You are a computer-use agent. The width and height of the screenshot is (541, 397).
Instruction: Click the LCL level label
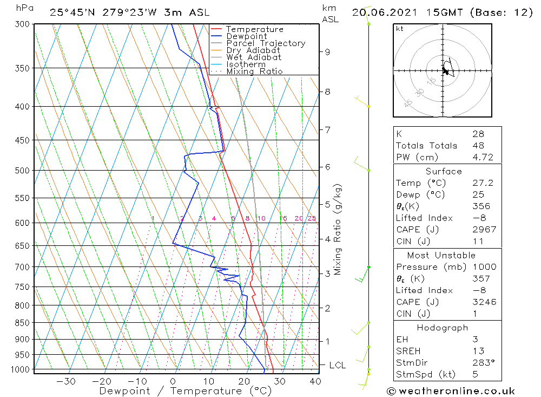337,365
